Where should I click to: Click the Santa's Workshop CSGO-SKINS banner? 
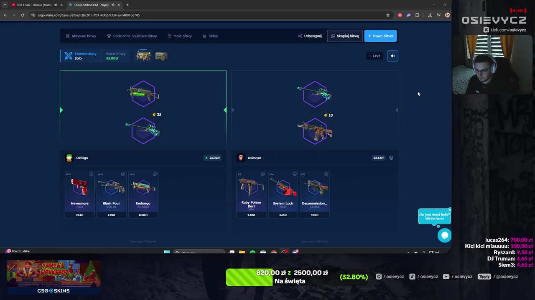point(53,277)
